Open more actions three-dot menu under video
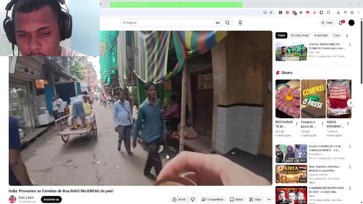Screen dimensions: 363x204 coord(269,199)
